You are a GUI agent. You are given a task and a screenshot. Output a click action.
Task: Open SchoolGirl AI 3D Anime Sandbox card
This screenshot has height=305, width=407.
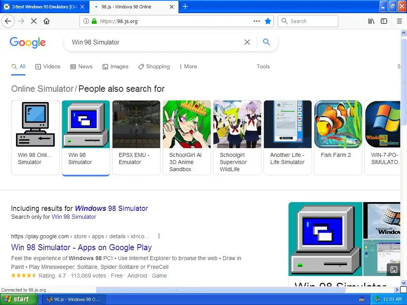coord(187,137)
